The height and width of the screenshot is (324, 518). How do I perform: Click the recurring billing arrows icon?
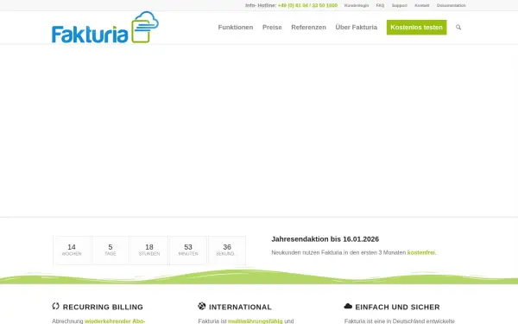55,306
